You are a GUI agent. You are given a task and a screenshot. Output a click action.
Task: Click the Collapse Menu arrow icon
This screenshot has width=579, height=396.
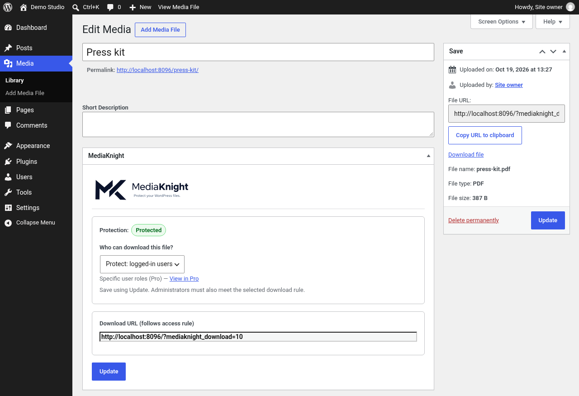(8, 223)
